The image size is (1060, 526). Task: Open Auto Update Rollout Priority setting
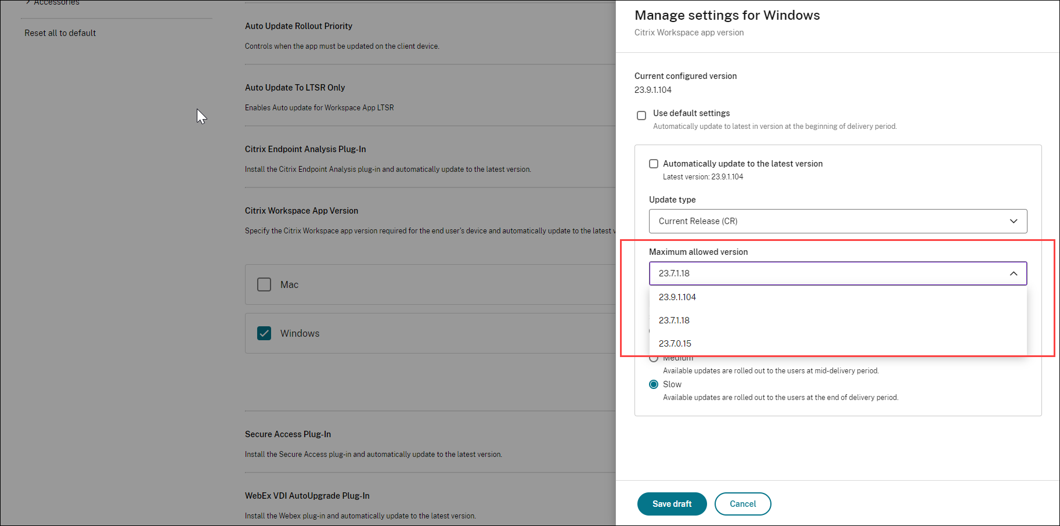pyautogui.click(x=298, y=26)
